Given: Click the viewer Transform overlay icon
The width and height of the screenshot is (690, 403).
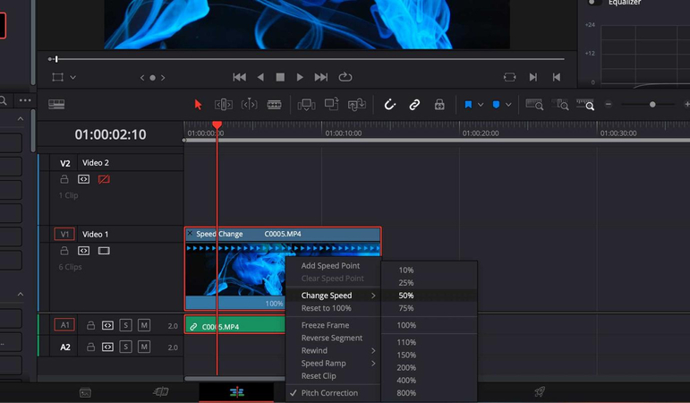Looking at the screenshot, I should pyautogui.click(x=57, y=77).
